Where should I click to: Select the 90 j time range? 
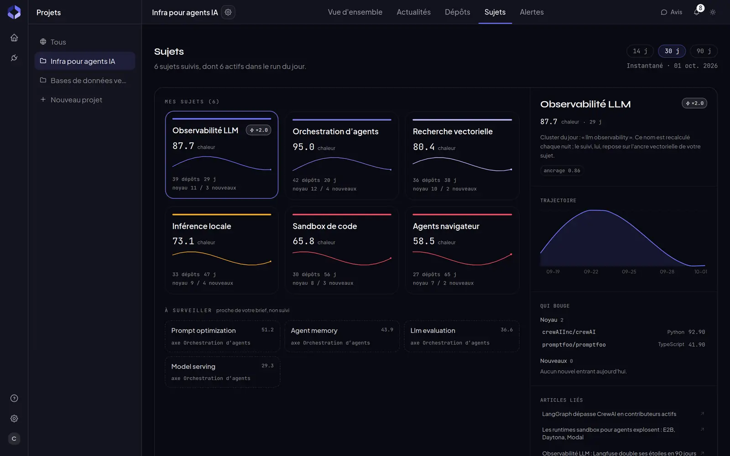click(704, 51)
